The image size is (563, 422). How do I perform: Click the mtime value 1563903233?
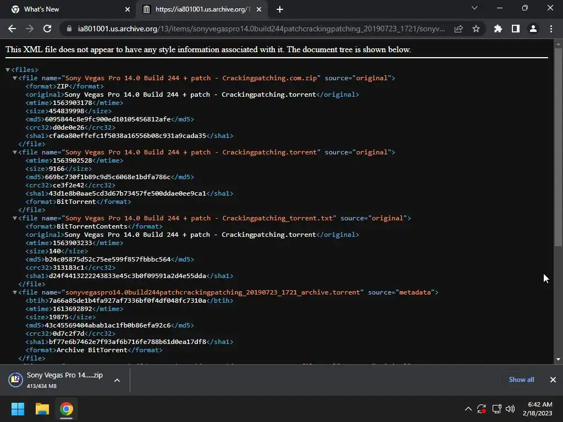[73, 243]
